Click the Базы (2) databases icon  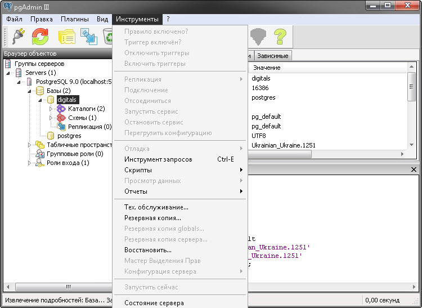tap(40, 91)
